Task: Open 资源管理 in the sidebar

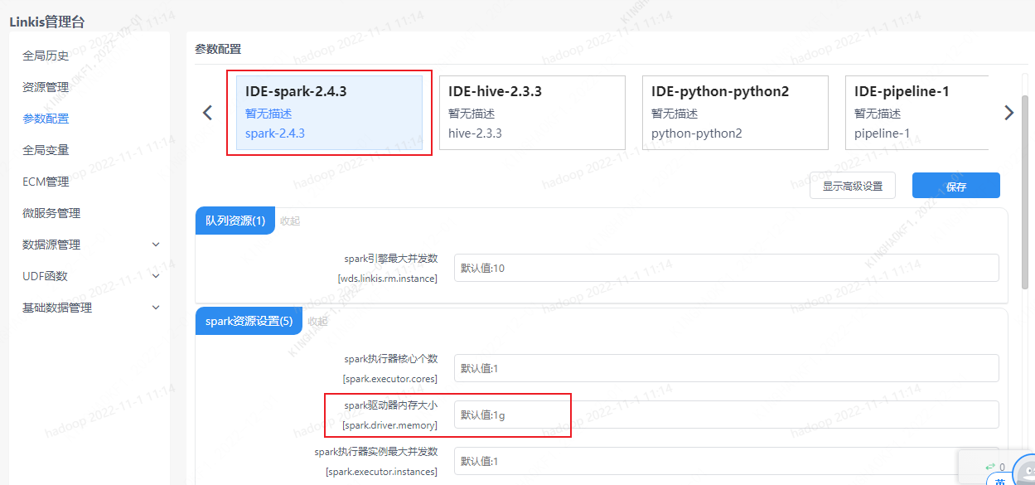Action: (46, 87)
